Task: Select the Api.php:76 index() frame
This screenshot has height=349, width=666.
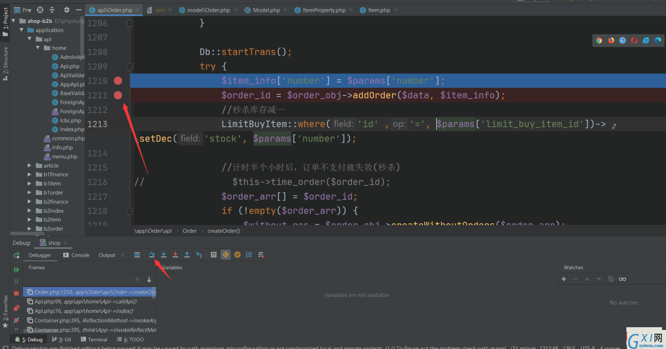Action: pyautogui.click(x=90, y=311)
